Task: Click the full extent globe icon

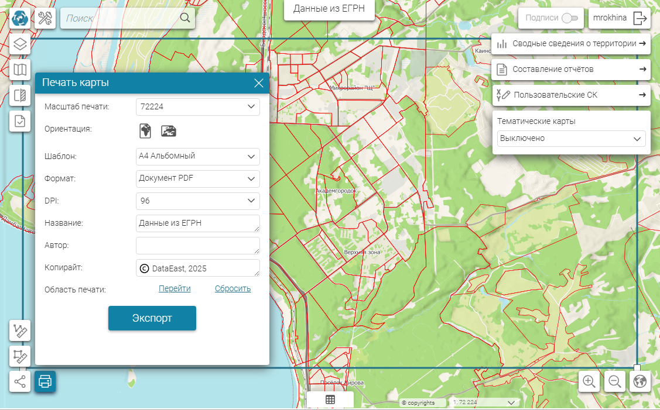Action: (x=640, y=382)
